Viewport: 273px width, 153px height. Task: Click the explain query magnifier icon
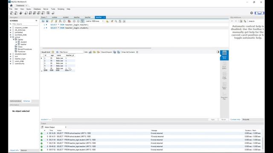[x=60, y=21]
